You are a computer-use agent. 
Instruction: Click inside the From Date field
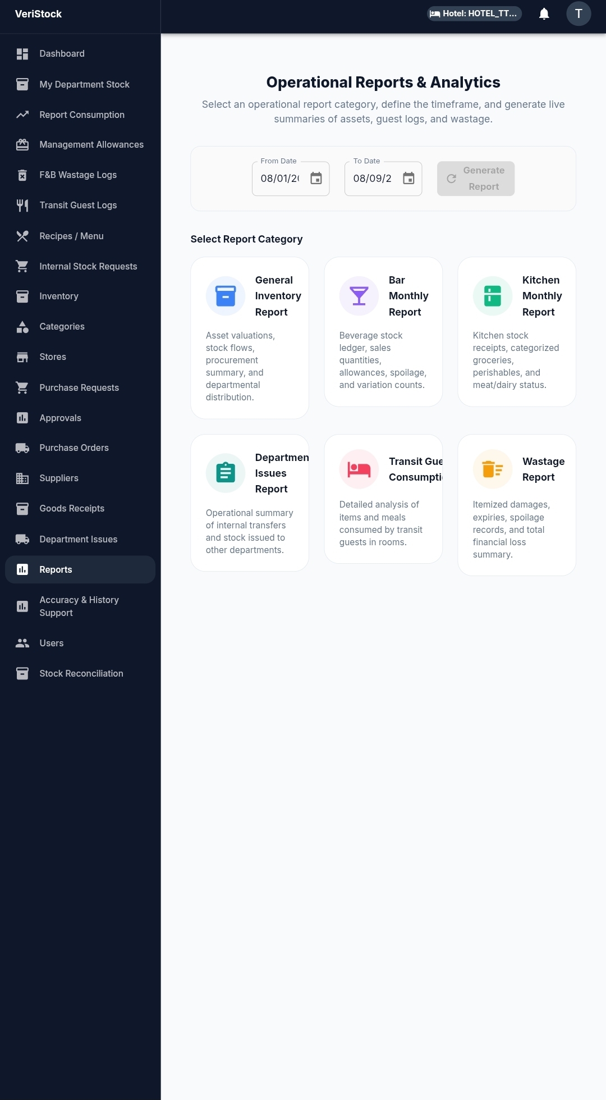[x=280, y=179]
